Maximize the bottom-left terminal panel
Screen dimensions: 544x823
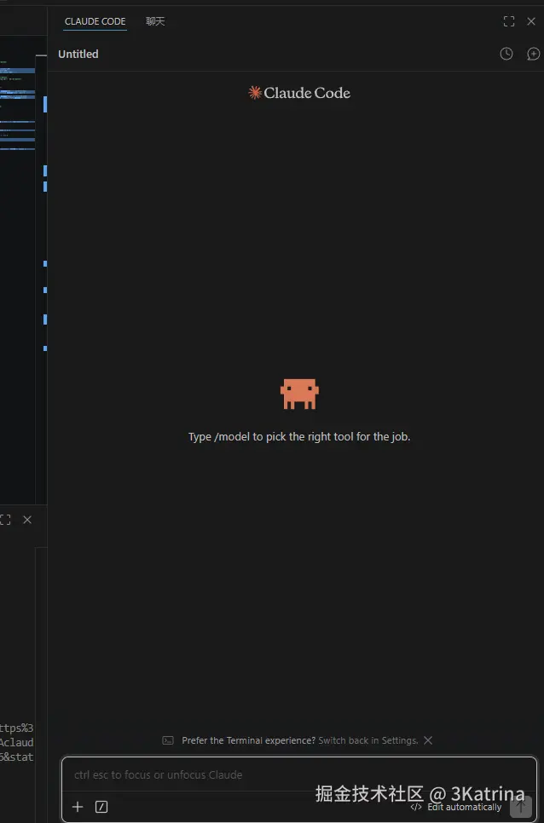coord(5,520)
